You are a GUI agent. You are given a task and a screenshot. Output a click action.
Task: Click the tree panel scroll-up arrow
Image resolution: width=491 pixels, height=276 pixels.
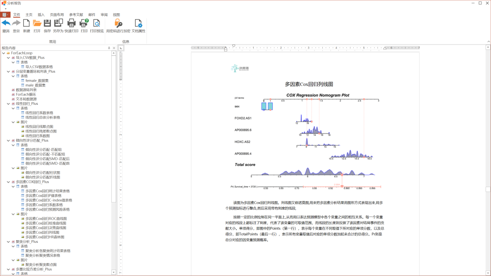pyautogui.click(x=114, y=54)
